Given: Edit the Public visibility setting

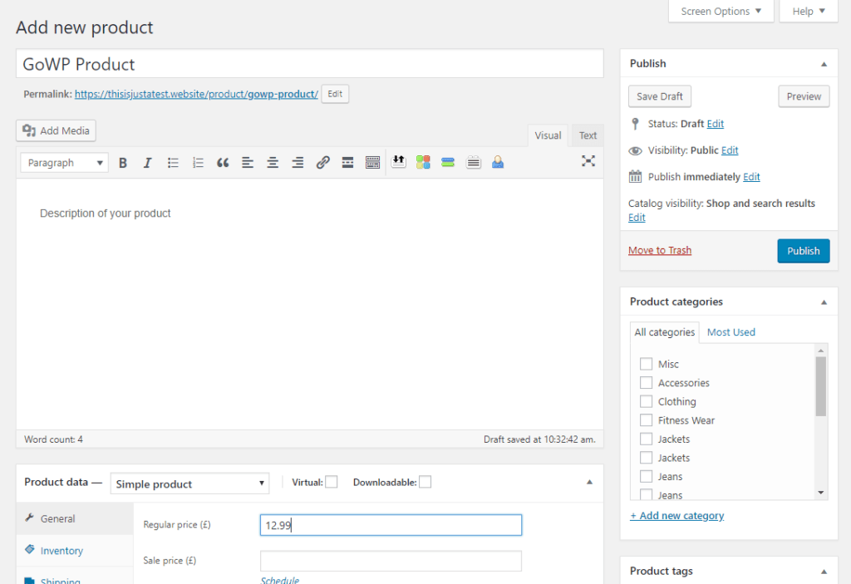Looking at the screenshot, I should 730,150.
